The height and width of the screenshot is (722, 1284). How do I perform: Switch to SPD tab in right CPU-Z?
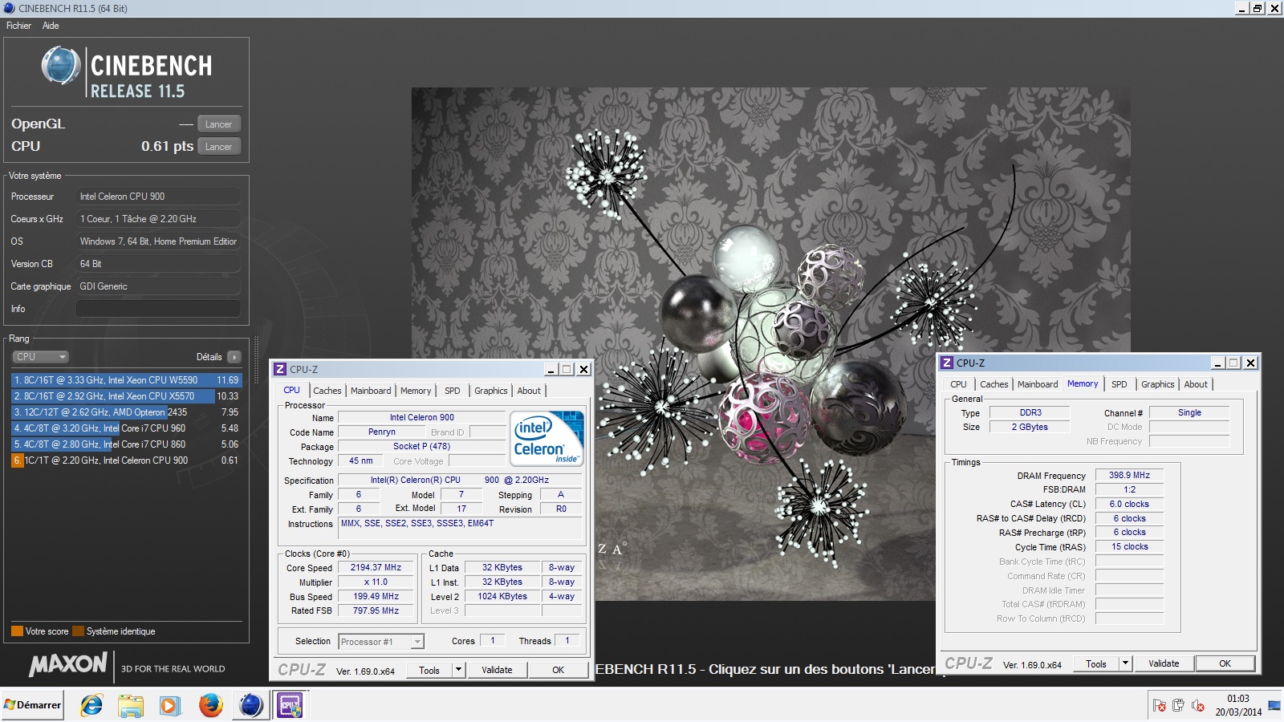click(1119, 384)
